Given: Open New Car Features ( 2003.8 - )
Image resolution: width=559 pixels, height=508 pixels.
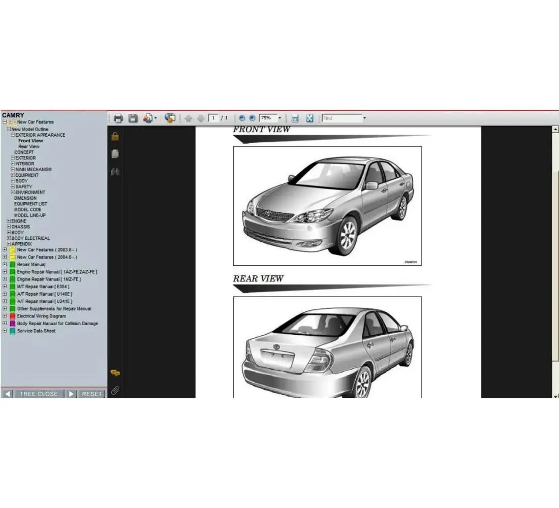Looking at the screenshot, I should 47,250.
